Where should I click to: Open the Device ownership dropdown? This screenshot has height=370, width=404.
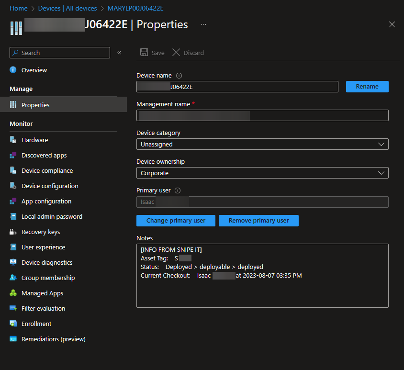[262, 173]
